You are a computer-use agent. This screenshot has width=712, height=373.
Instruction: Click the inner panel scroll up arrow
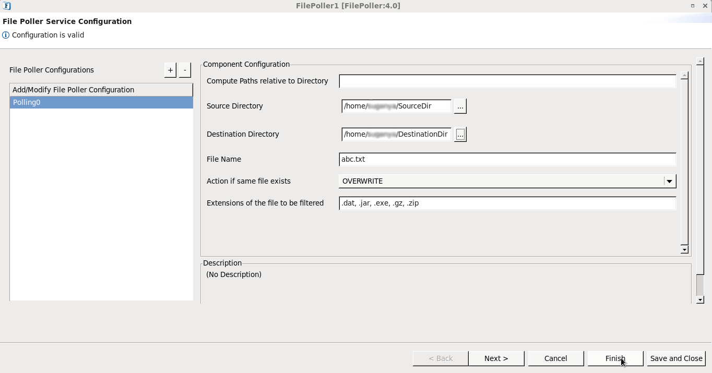(684, 76)
